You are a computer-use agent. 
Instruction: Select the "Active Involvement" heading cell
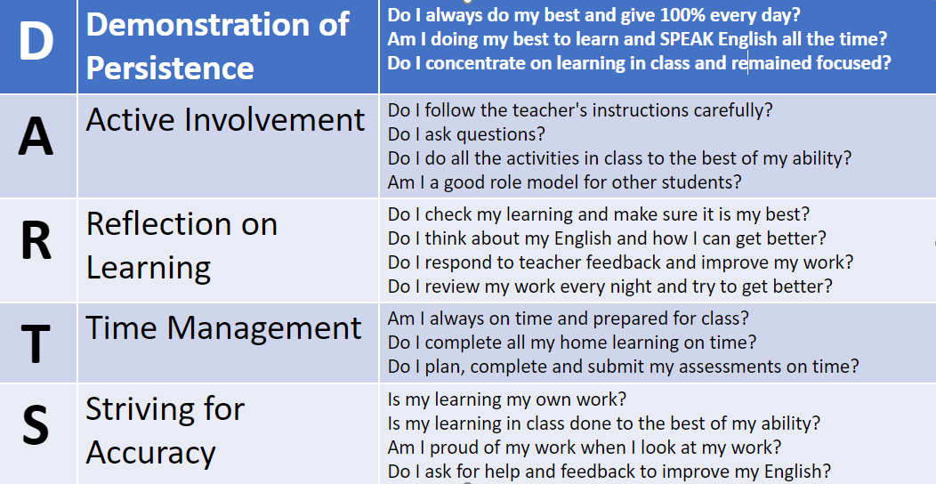[x=225, y=120]
